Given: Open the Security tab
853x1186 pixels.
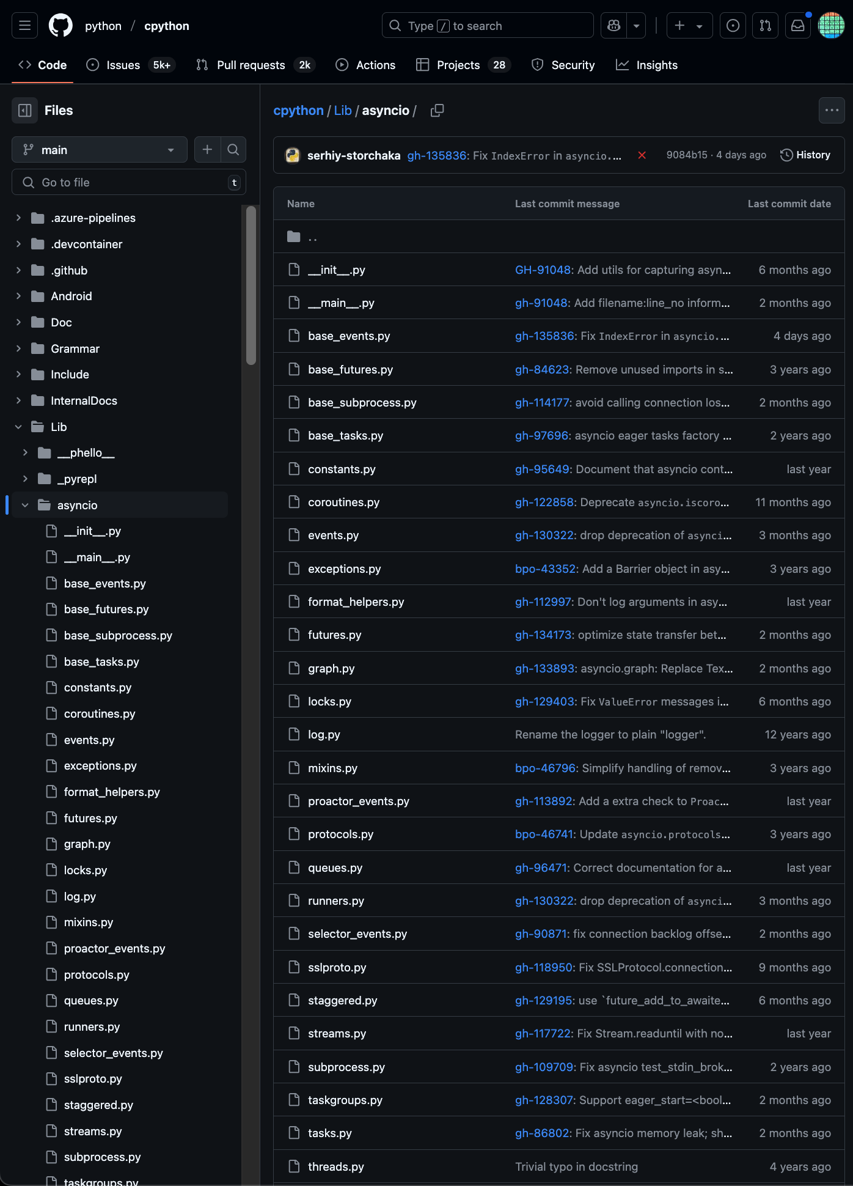Looking at the screenshot, I should point(563,65).
